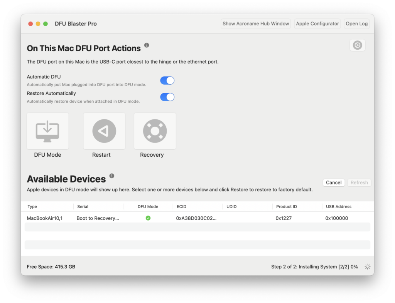
Task: Click the USB Address value 0x100000
Action: click(x=336, y=218)
